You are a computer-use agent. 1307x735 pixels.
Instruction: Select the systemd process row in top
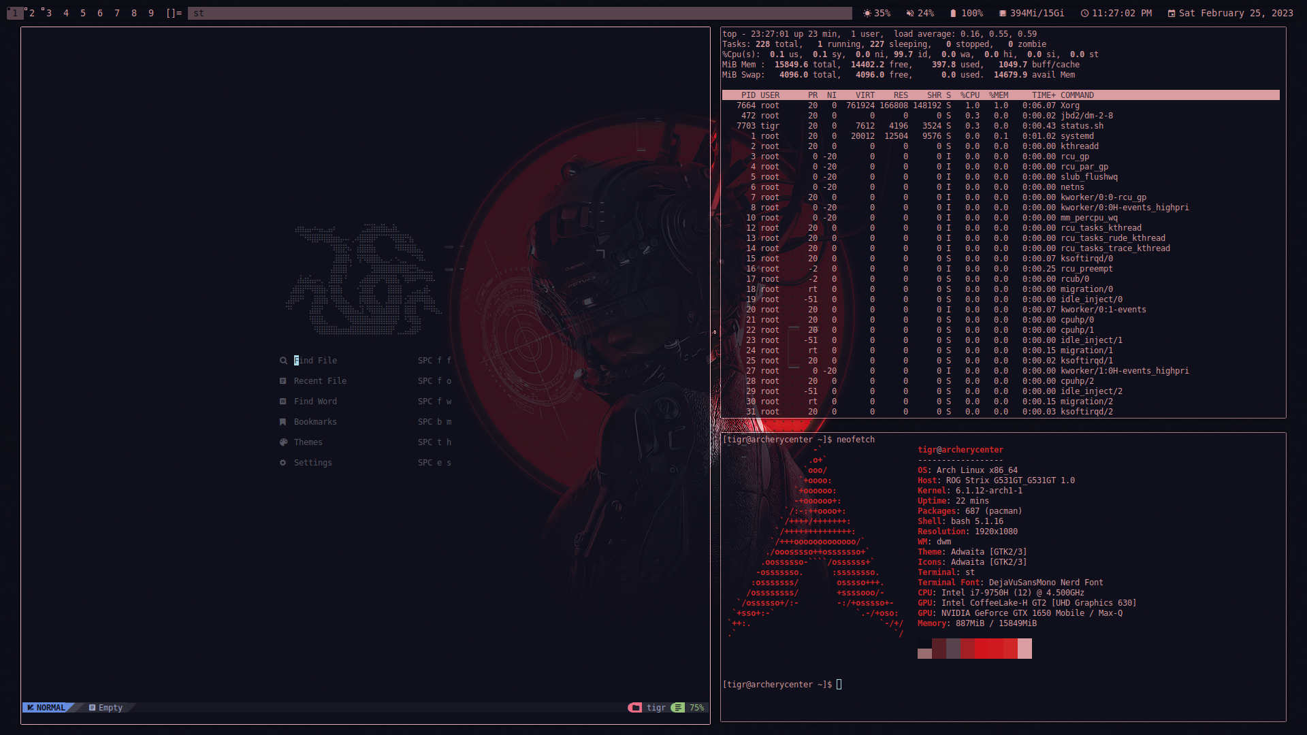point(1001,136)
